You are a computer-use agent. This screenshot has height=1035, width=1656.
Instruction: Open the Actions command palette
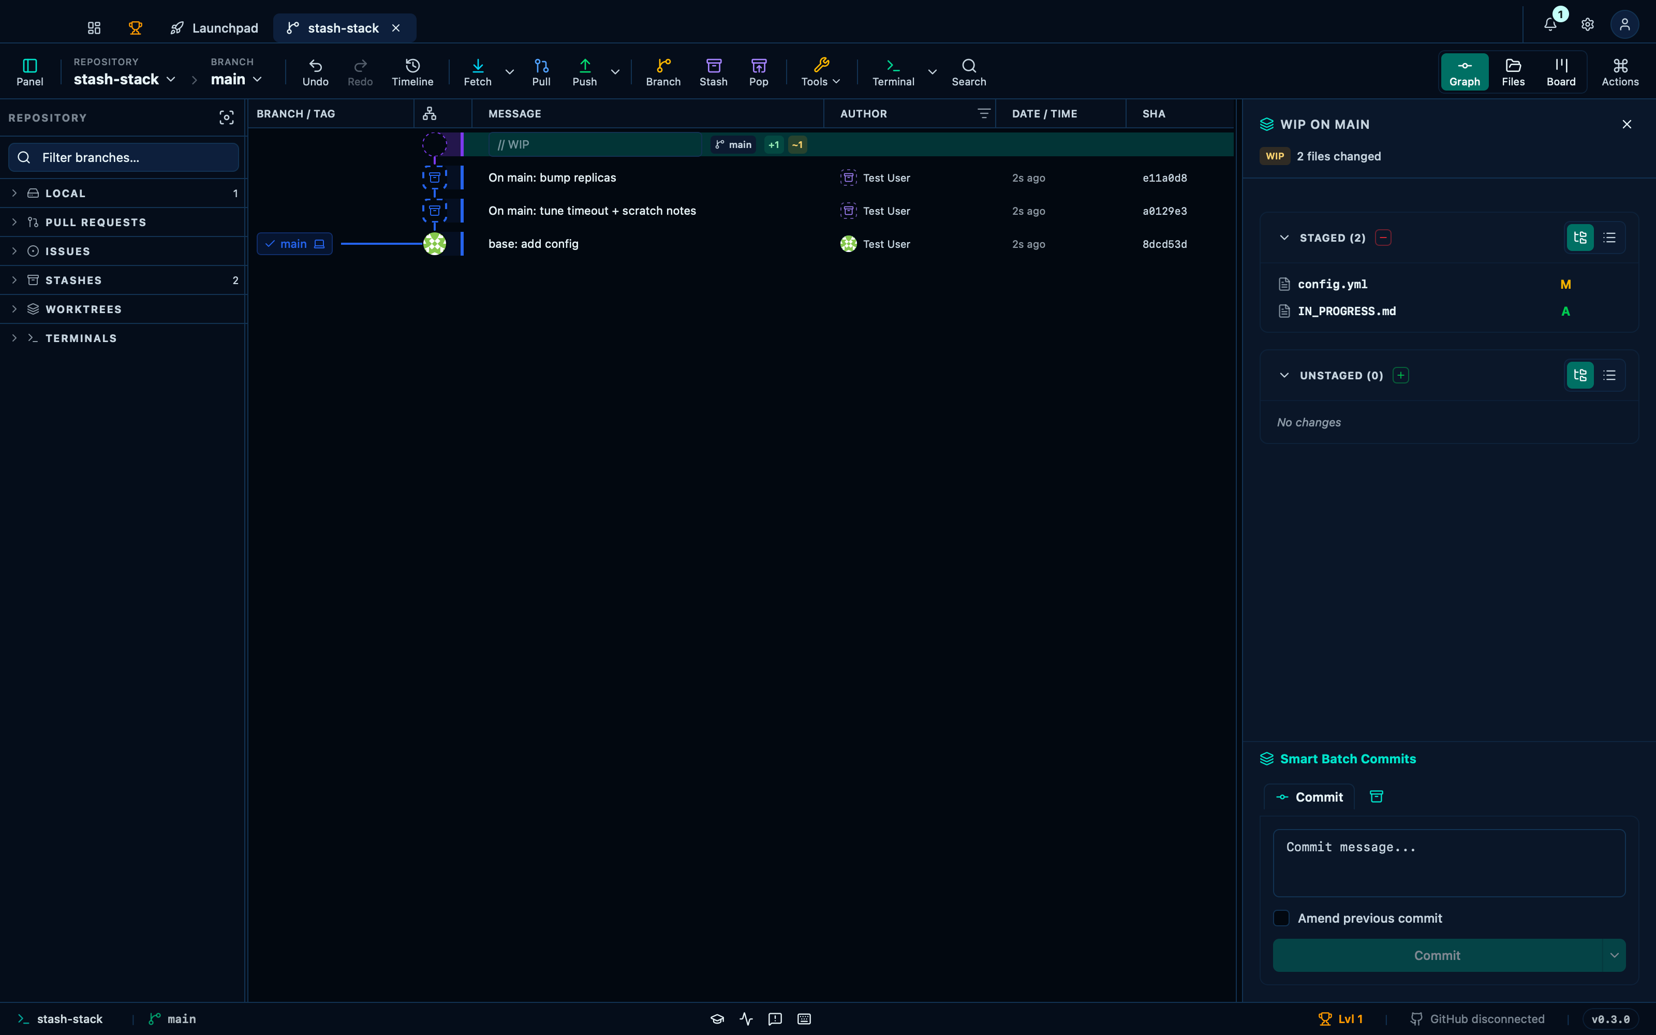tap(1620, 72)
